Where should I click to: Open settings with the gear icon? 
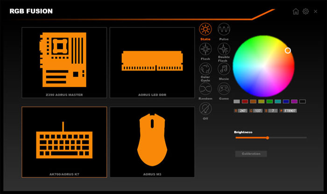click(x=306, y=11)
